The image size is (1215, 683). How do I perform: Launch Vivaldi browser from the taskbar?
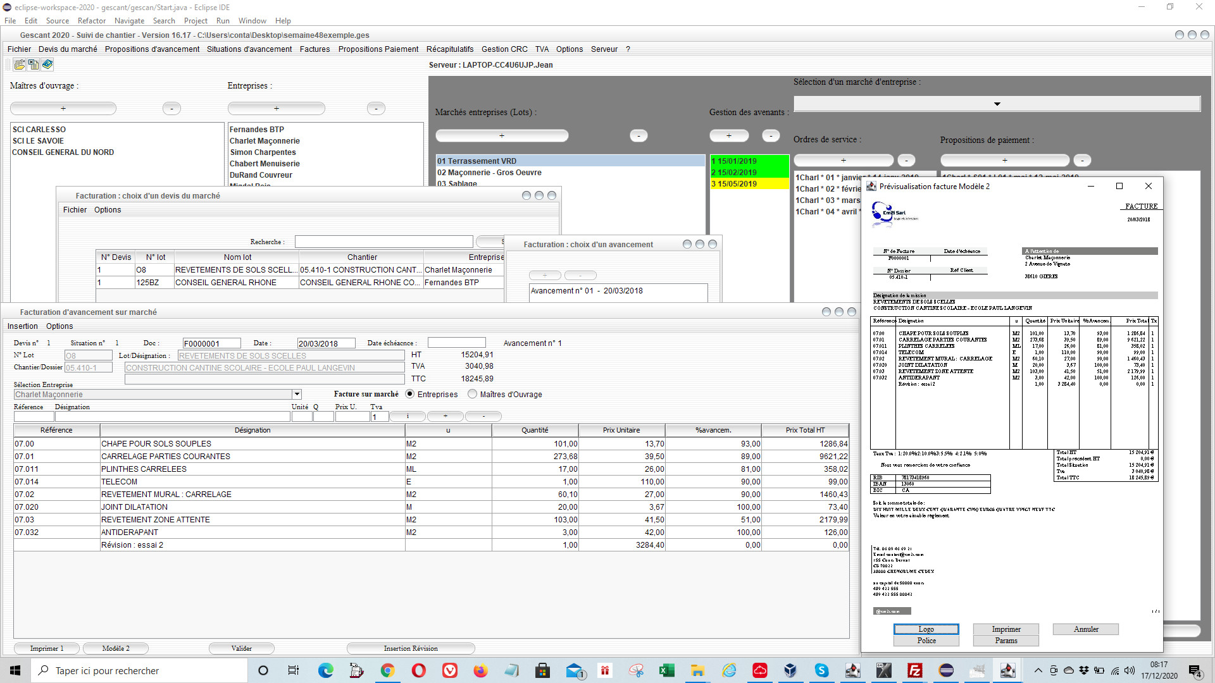tap(449, 670)
